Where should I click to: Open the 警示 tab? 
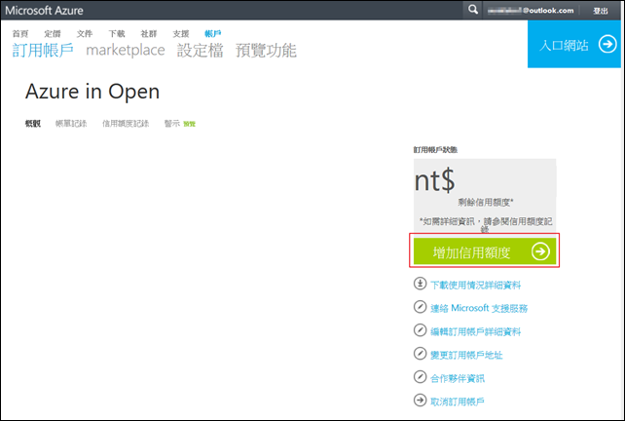point(171,124)
